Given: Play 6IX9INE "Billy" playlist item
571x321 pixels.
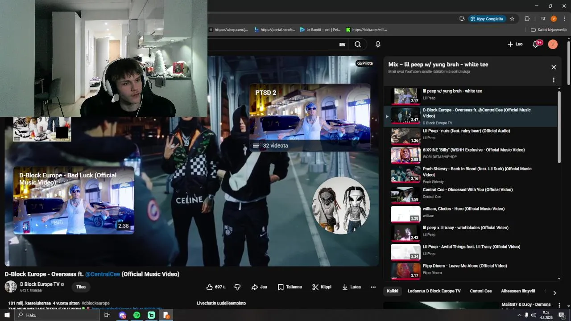Looking at the screenshot, I should [471, 155].
